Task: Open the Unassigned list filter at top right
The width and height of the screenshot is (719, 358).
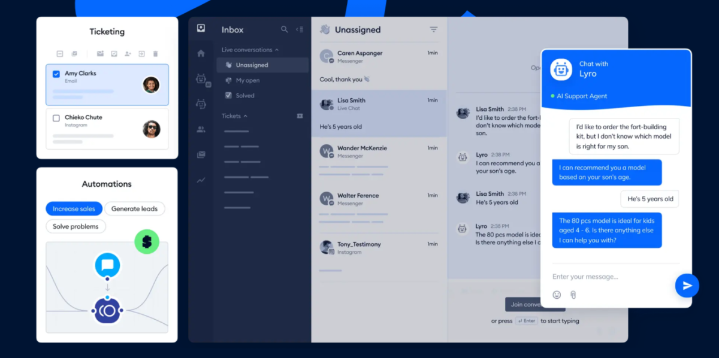Action: (433, 29)
